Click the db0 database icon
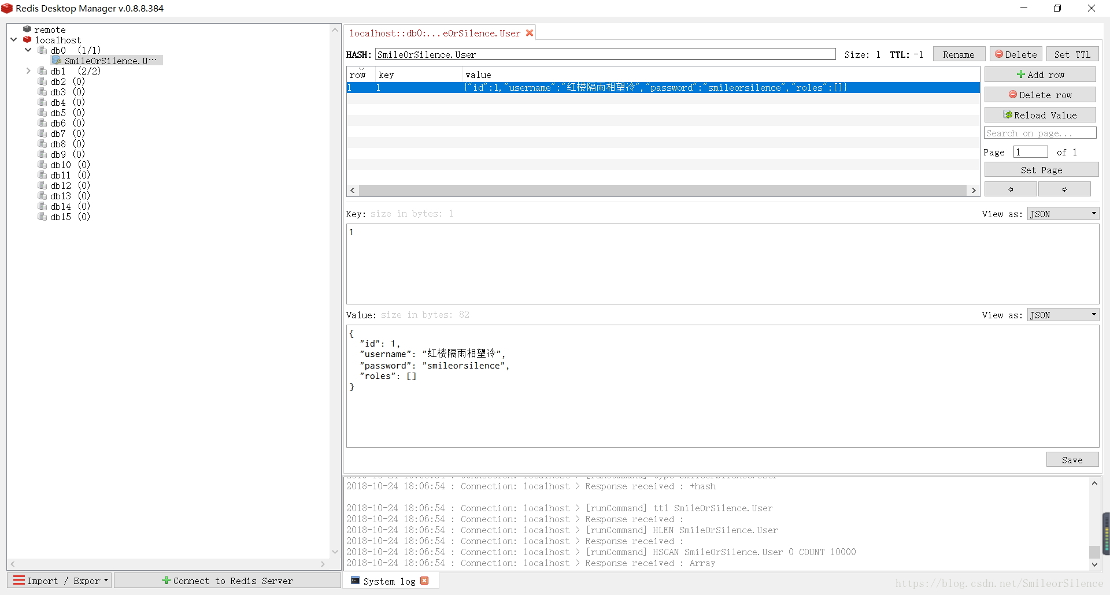Viewport: 1110px width, 595px height. [x=42, y=50]
